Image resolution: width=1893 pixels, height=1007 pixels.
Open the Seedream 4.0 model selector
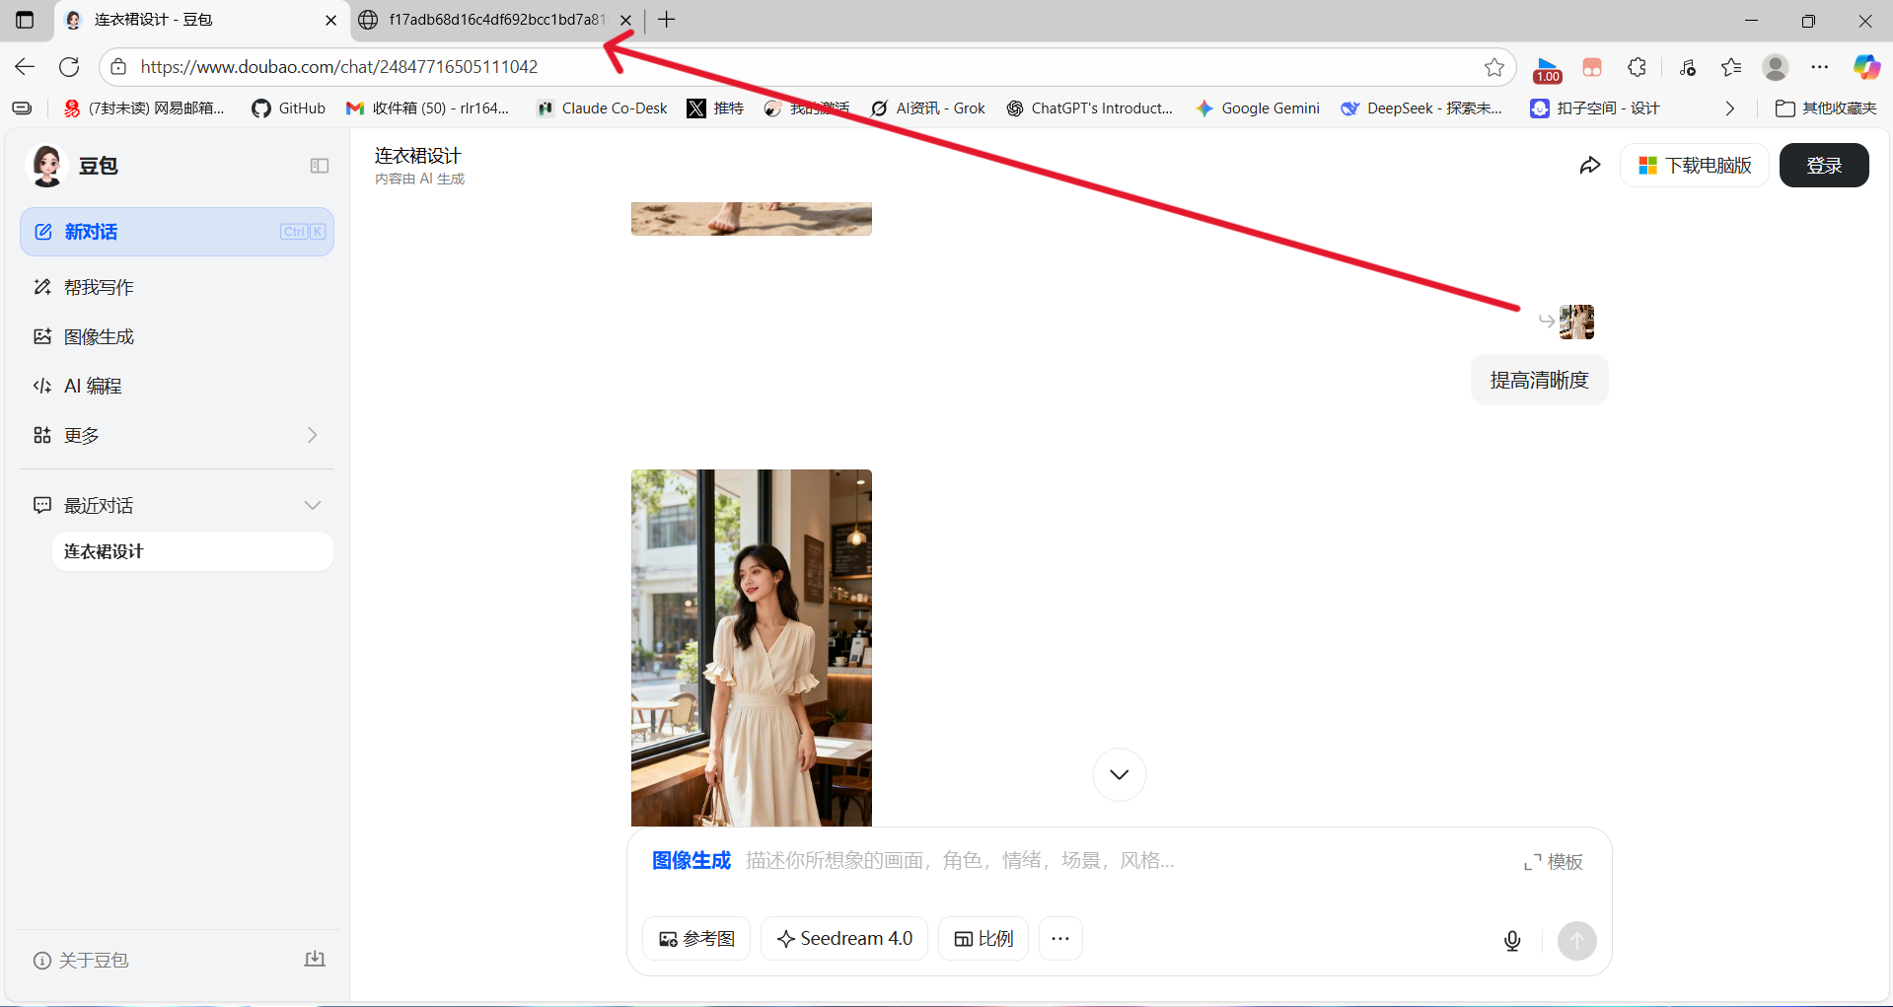pos(844,939)
